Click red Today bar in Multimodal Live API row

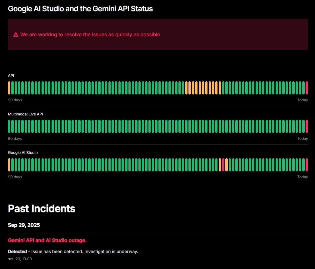(307, 126)
